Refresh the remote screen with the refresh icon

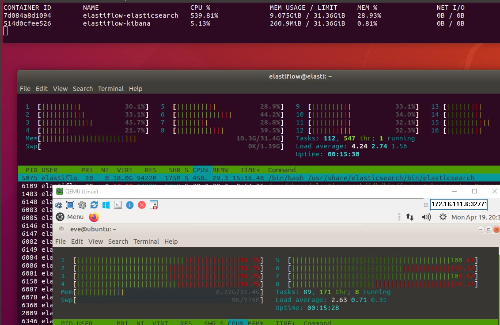point(94,205)
